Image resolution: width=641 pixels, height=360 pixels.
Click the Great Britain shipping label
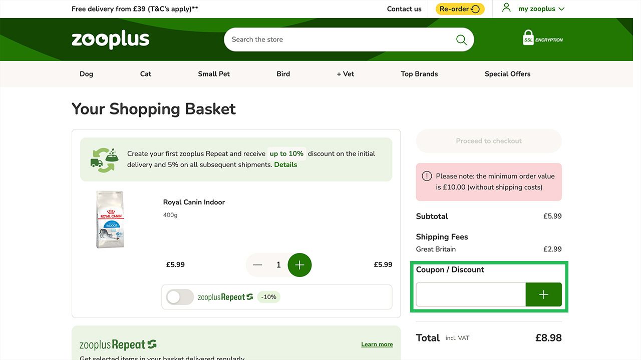coord(436,249)
